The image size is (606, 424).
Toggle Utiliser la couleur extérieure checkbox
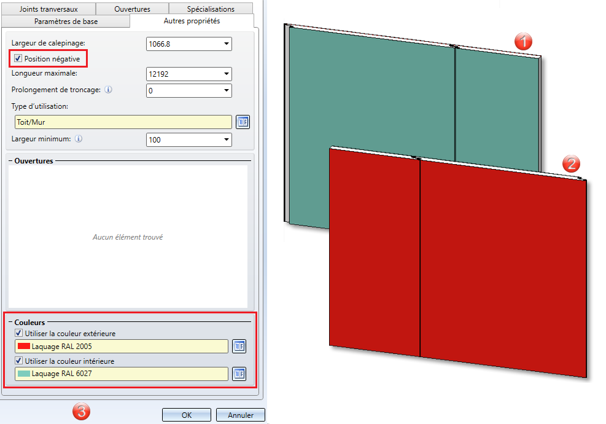18,332
